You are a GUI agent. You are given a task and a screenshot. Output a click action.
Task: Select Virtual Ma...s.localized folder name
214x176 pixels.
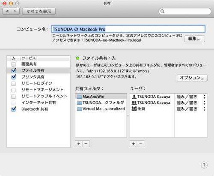(104, 109)
